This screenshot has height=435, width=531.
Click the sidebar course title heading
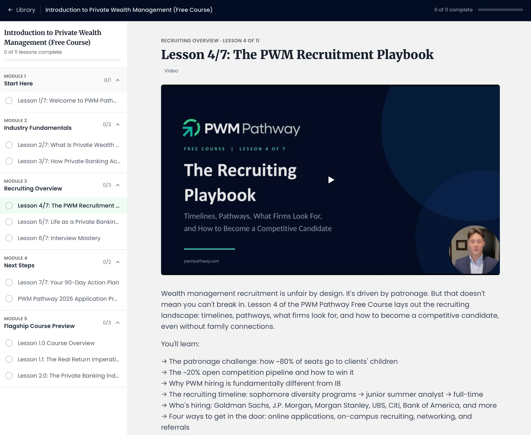point(53,37)
